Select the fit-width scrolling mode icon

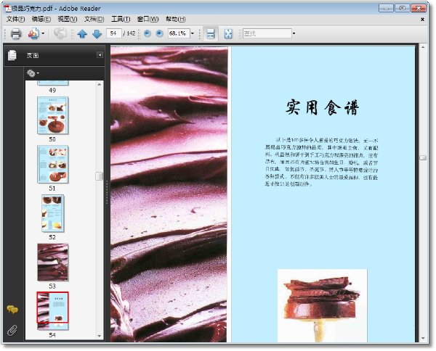pos(211,33)
